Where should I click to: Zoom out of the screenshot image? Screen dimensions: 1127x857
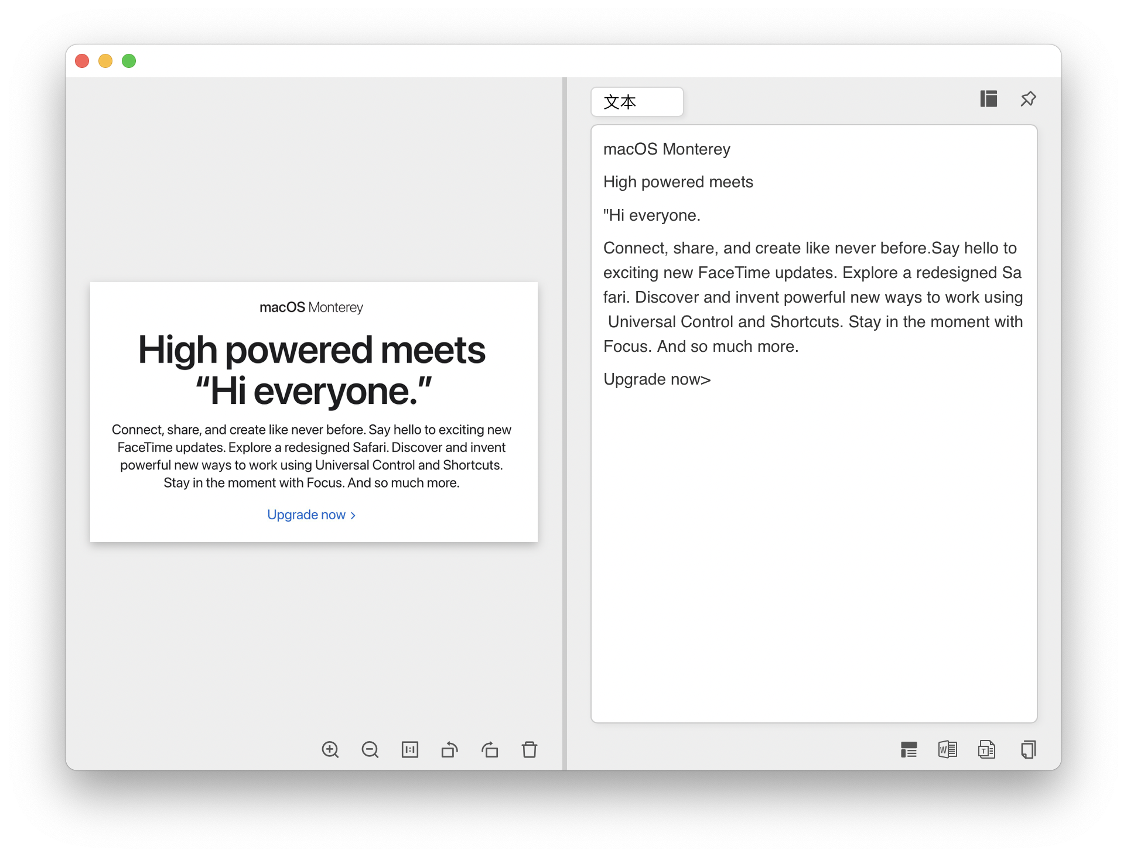(370, 749)
